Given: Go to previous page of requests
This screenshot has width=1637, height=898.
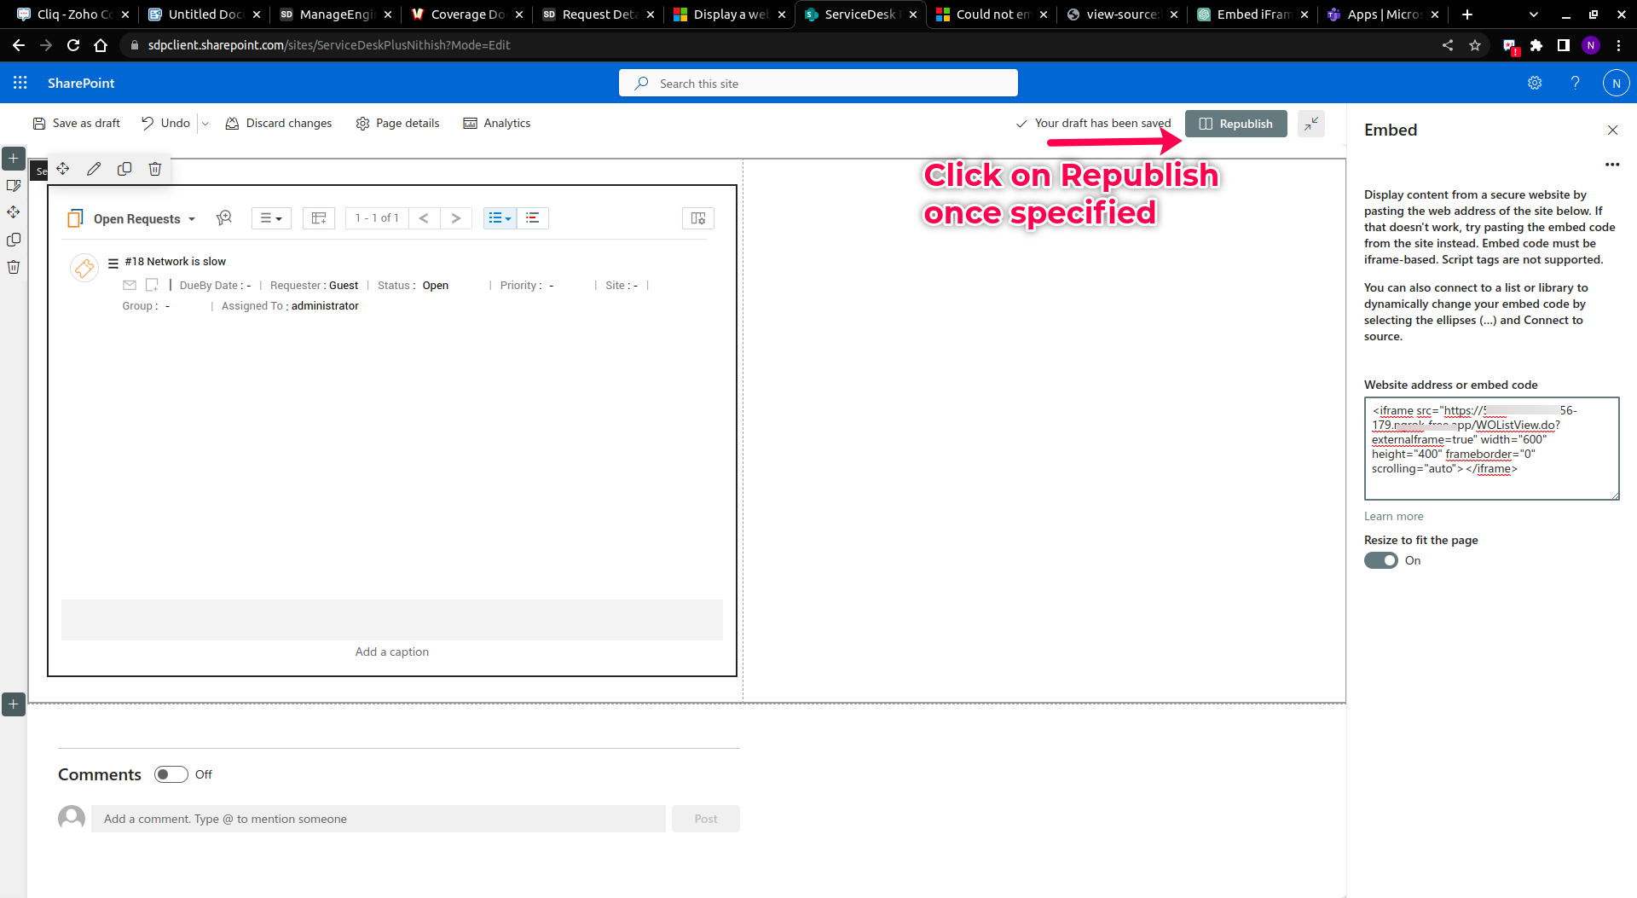Looking at the screenshot, I should tap(424, 218).
